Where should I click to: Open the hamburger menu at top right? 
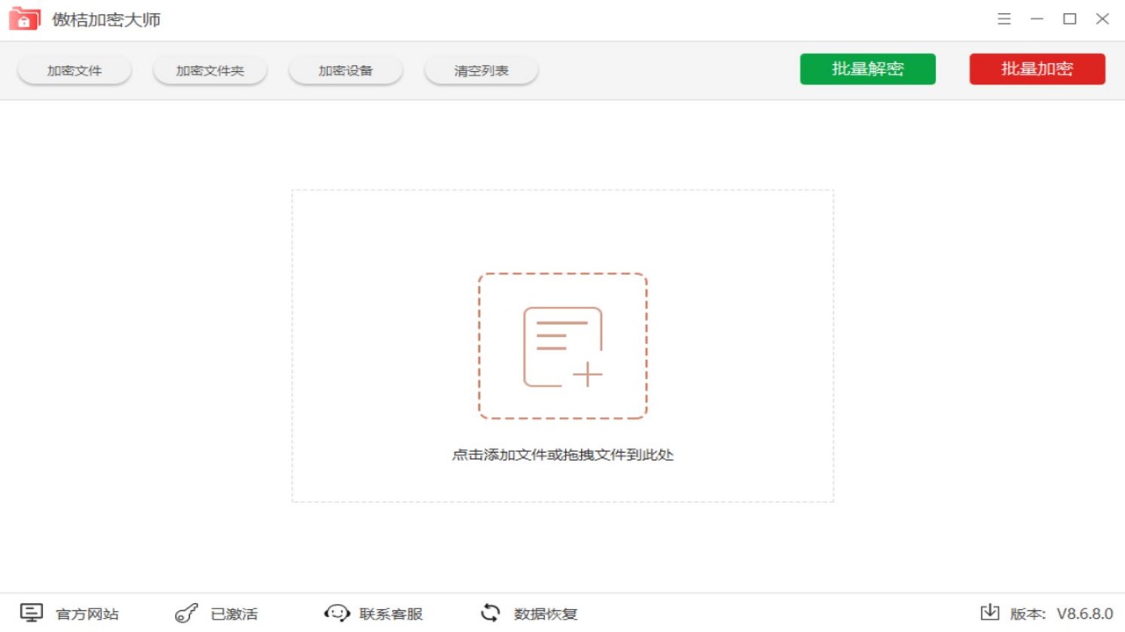coord(1004,18)
